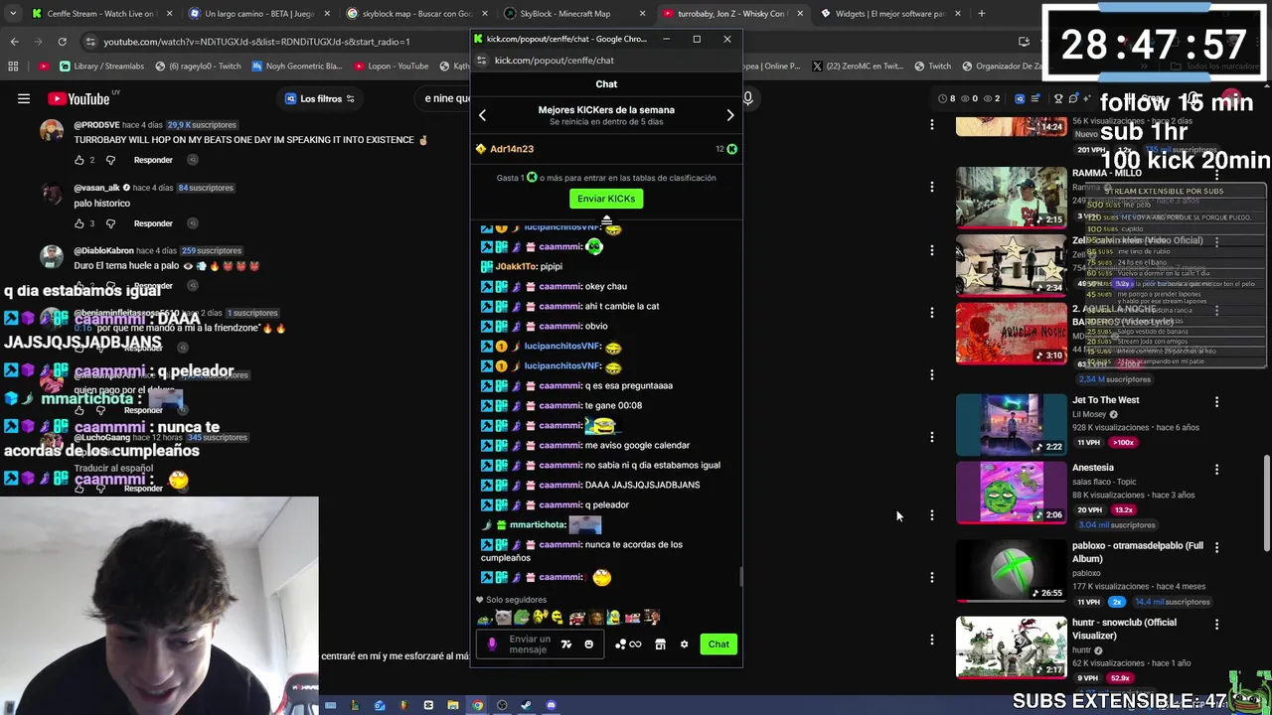Image resolution: width=1272 pixels, height=715 pixels.
Task: Open comment options for vasan_alk comment
Action: coord(931,187)
